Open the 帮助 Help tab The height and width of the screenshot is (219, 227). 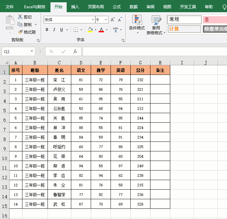coord(209,7)
